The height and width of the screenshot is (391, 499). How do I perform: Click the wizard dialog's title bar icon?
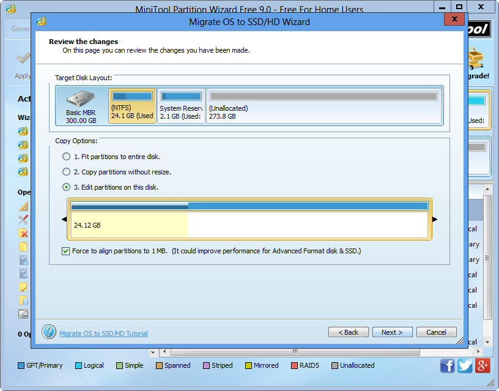click(42, 21)
